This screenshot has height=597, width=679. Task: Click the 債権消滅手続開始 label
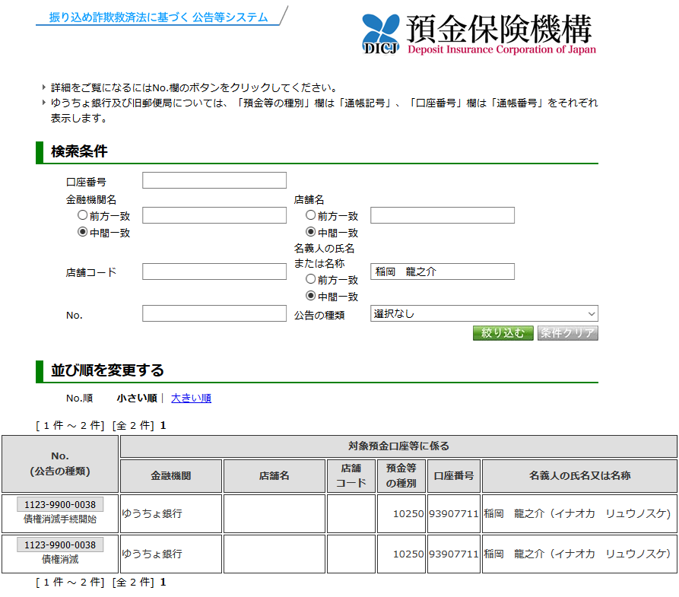60,519
